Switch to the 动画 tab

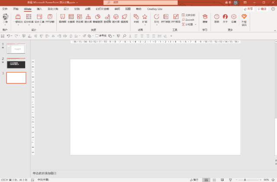click(x=88, y=9)
